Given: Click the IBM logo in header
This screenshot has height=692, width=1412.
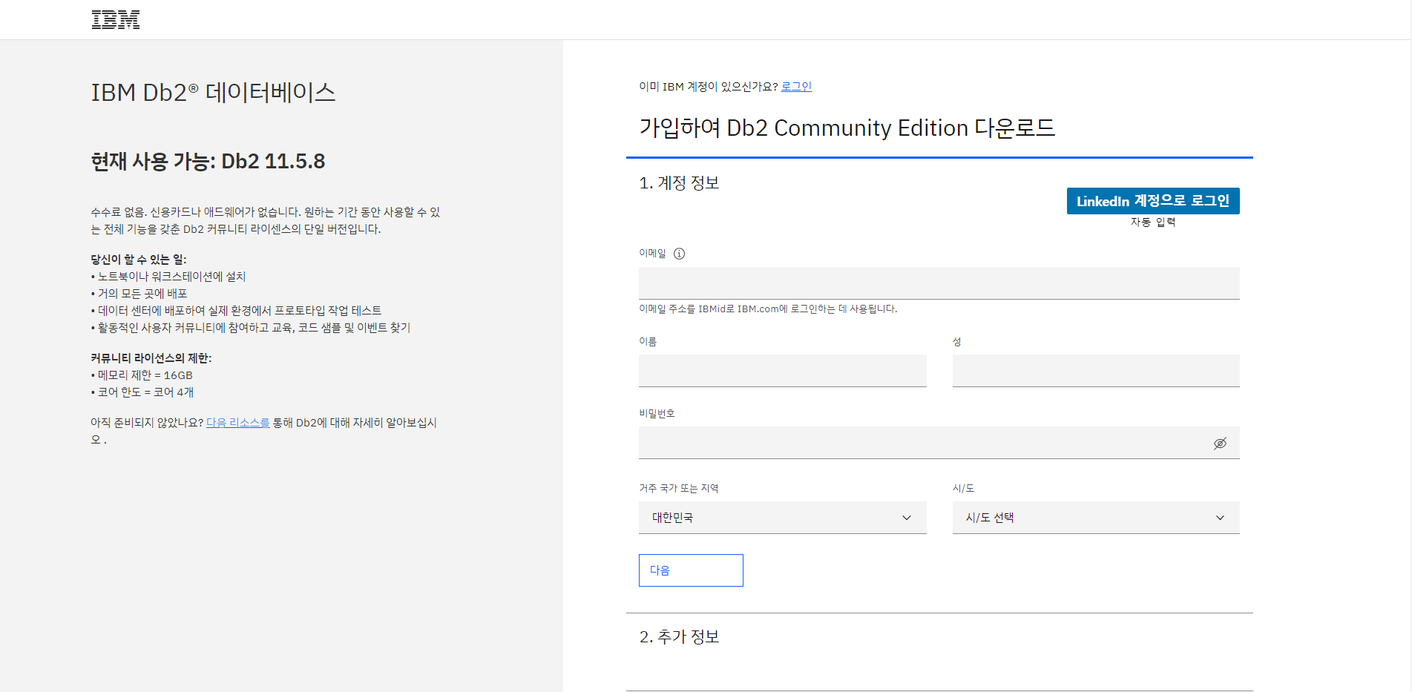Looking at the screenshot, I should (x=116, y=20).
